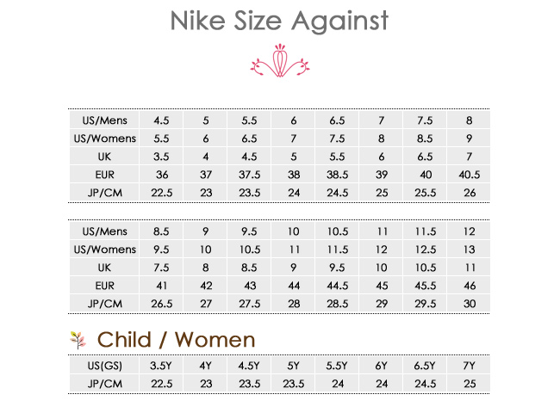Select the EUR 40.5 cell
Screen dimensions: 560x413
(469, 175)
